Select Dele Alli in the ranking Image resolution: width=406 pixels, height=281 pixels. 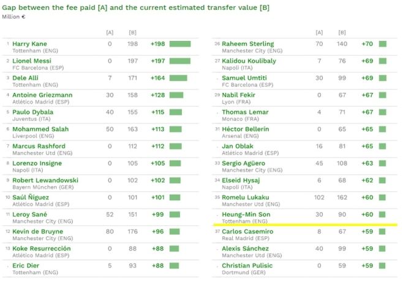(x=26, y=78)
